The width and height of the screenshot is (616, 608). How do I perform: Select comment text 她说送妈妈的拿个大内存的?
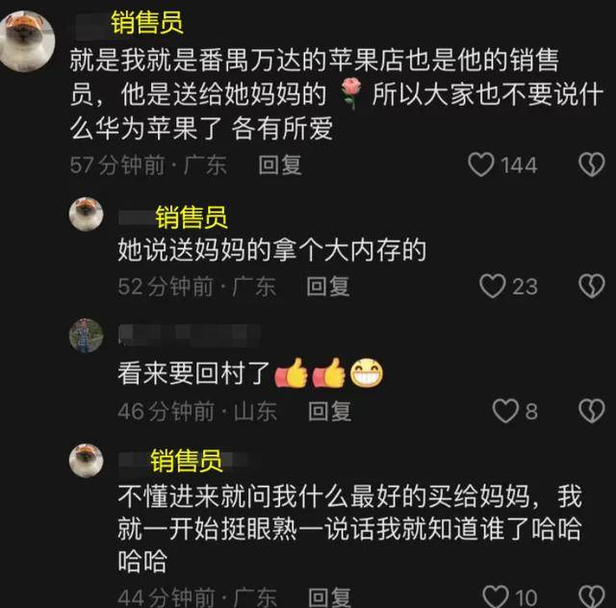(271, 250)
